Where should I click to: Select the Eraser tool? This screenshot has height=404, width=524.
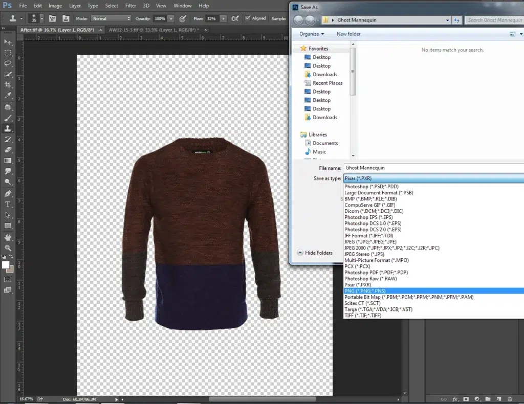coord(8,150)
